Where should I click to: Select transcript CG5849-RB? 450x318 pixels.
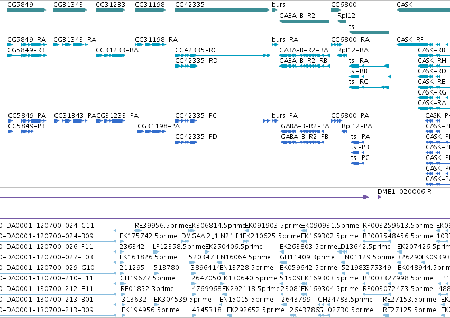pyautogui.click(x=26, y=50)
